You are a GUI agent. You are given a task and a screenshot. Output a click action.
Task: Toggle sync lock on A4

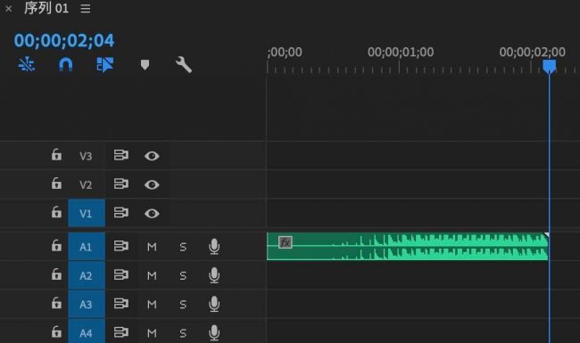click(x=121, y=332)
